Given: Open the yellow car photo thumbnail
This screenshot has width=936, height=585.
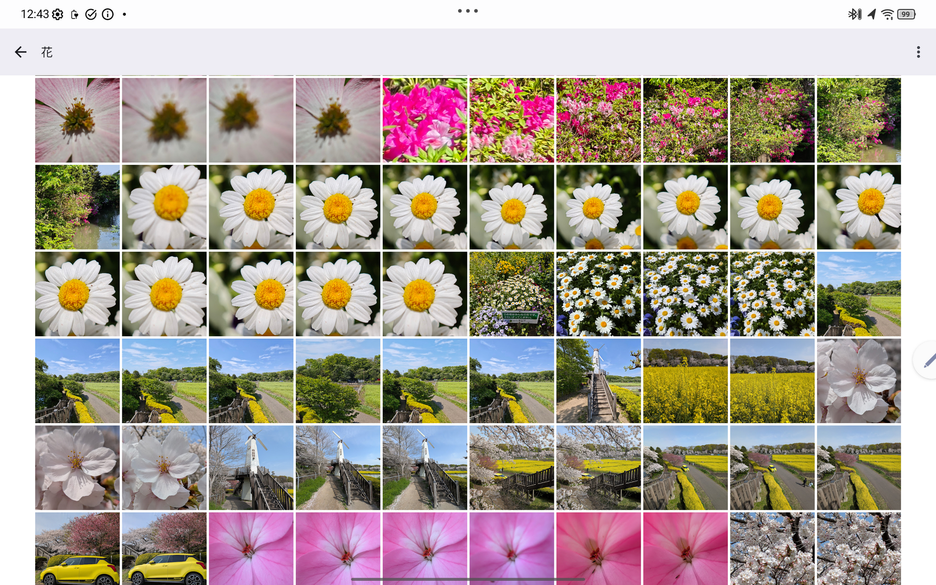Looking at the screenshot, I should pos(77,548).
